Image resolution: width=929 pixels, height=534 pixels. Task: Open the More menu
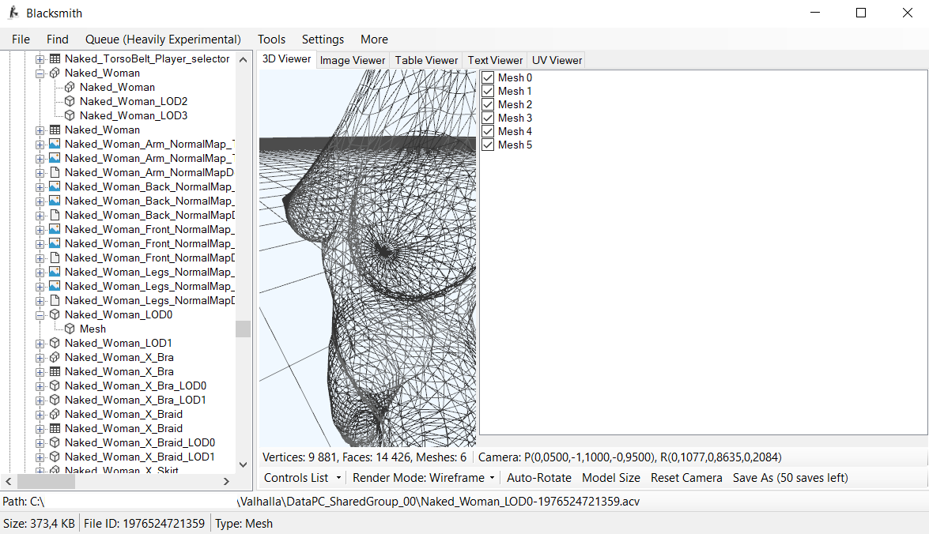(375, 39)
